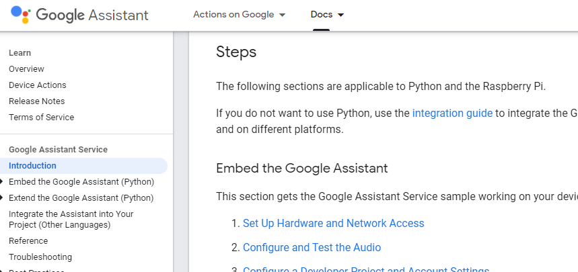Click the Embed the Google Assistant heading
578x272 pixels.
point(302,168)
